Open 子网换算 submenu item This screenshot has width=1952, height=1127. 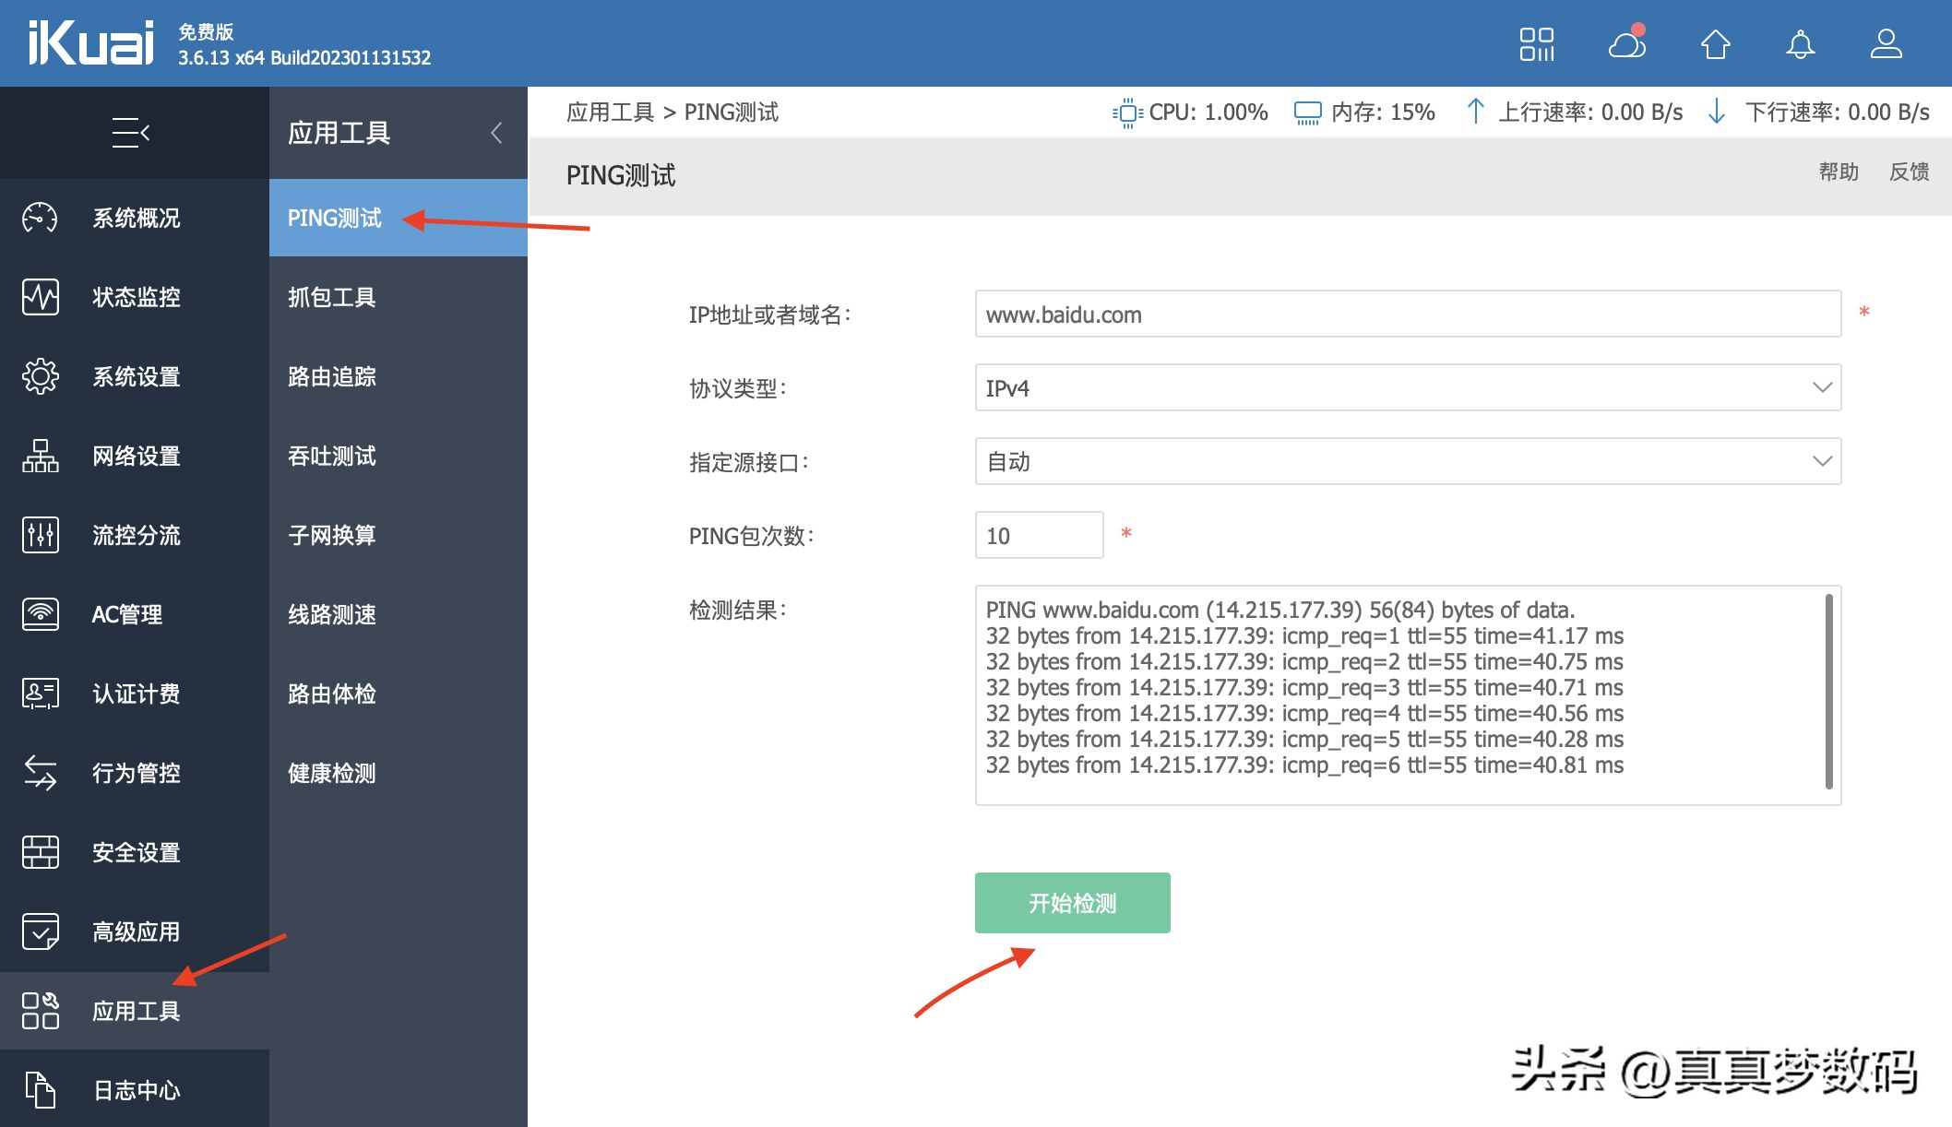pyautogui.click(x=399, y=535)
